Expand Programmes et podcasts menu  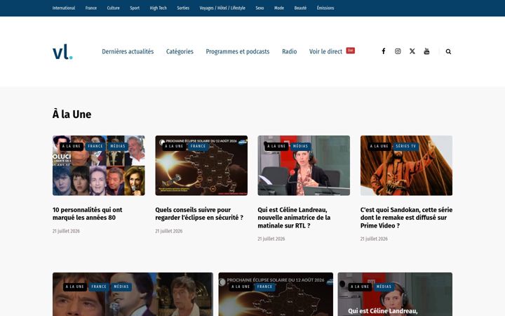click(x=238, y=51)
